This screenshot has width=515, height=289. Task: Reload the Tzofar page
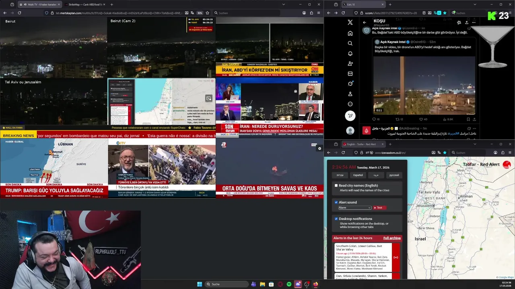343,153
